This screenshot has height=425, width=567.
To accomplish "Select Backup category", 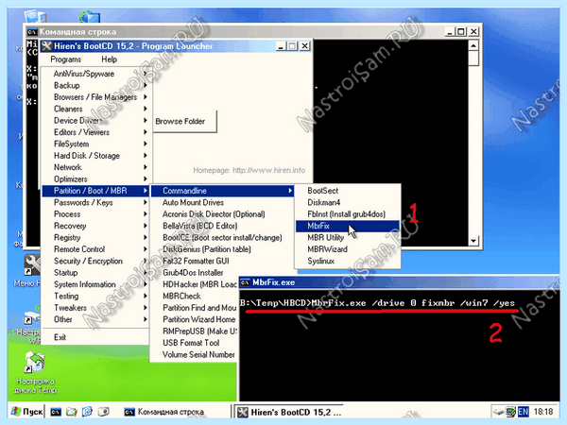I will tap(95, 85).
